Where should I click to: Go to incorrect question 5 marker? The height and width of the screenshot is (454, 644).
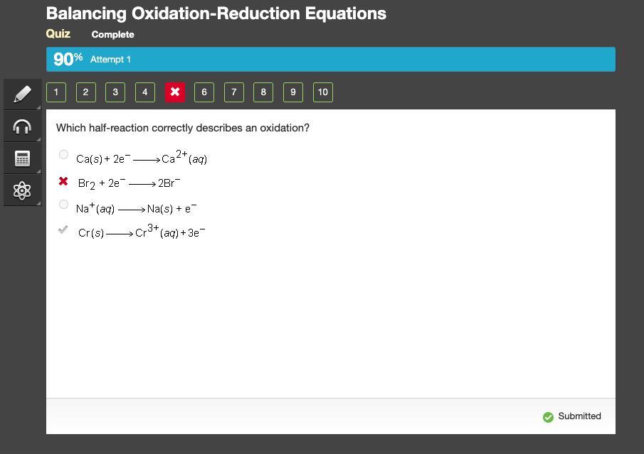tap(175, 92)
